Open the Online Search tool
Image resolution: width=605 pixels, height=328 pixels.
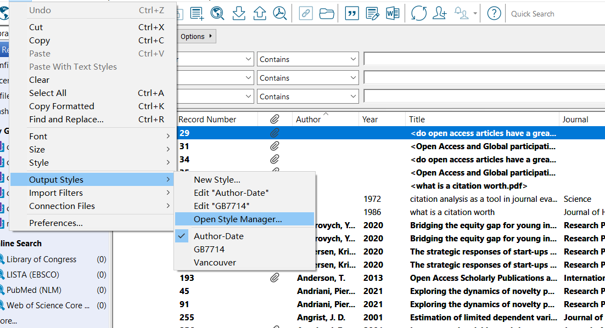click(x=217, y=13)
